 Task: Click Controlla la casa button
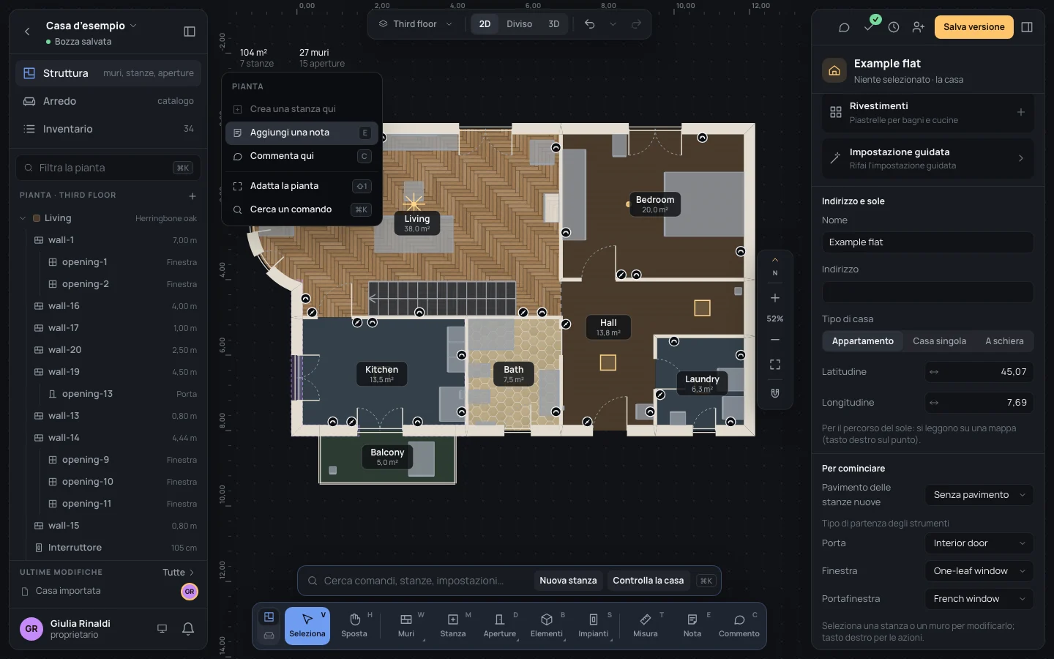click(648, 581)
